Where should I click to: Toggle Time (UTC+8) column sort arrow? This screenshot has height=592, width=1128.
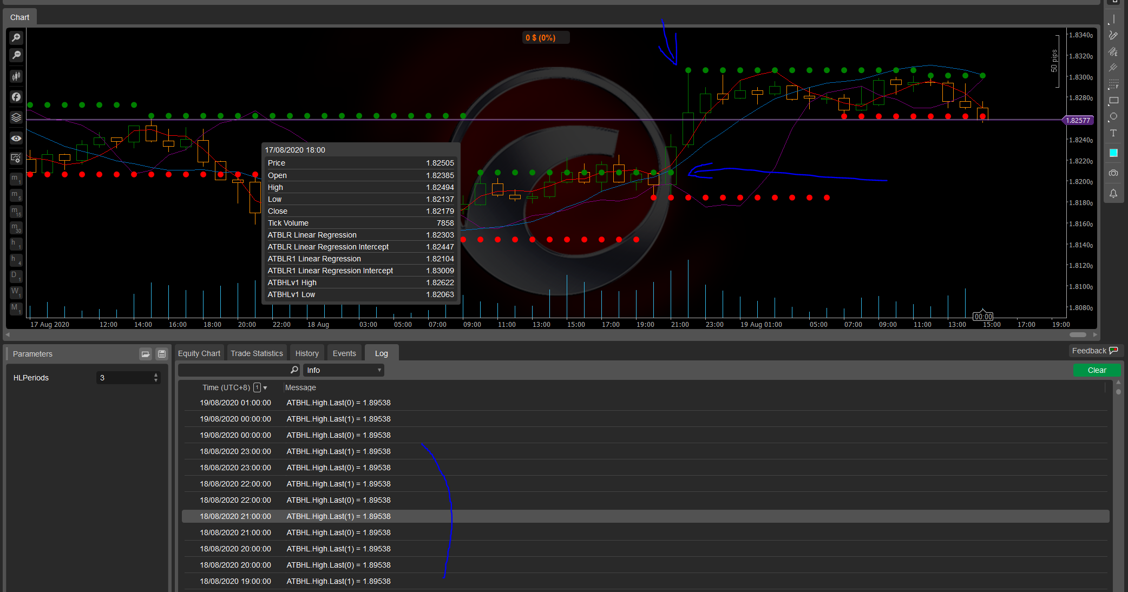click(265, 388)
